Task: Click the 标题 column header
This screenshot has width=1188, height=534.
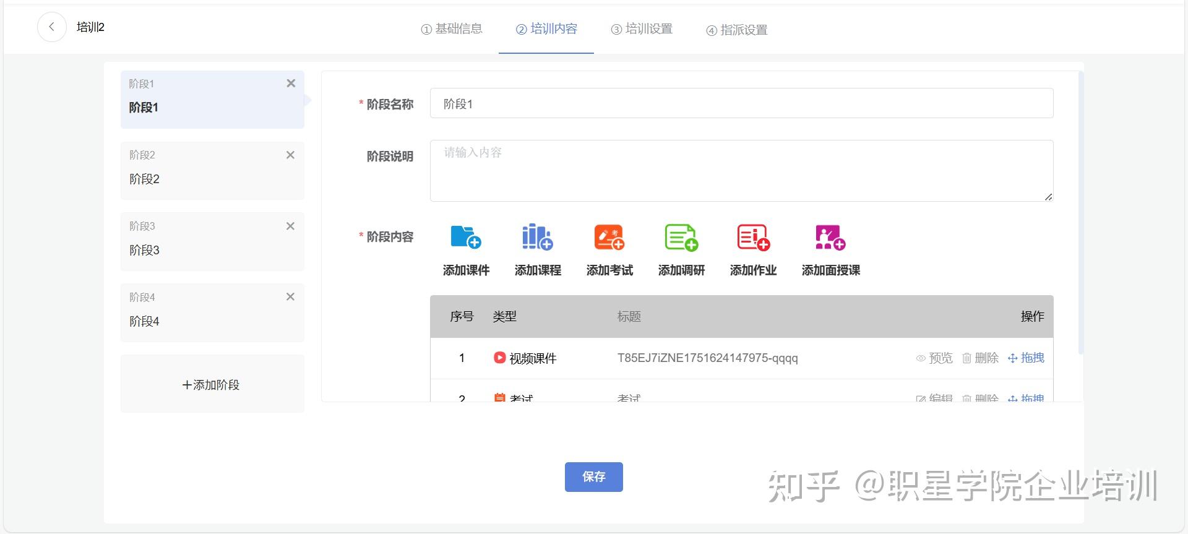Action: pyautogui.click(x=629, y=317)
